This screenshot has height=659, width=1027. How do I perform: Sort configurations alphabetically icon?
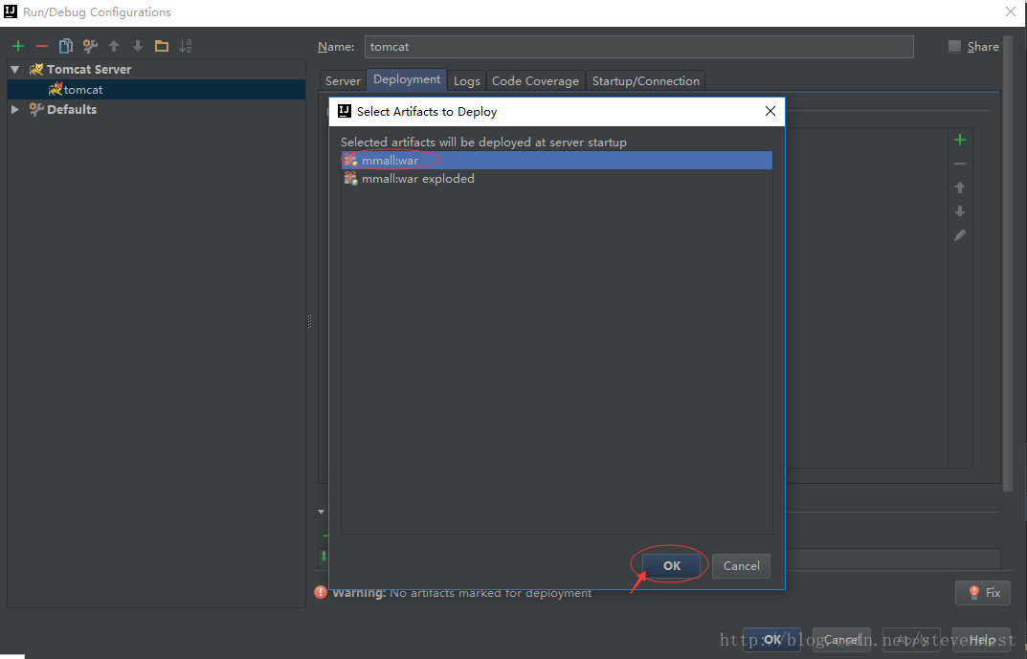click(186, 46)
